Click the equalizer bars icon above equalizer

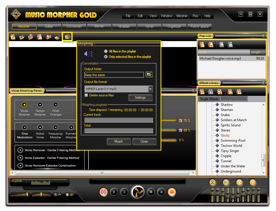pos(226,182)
